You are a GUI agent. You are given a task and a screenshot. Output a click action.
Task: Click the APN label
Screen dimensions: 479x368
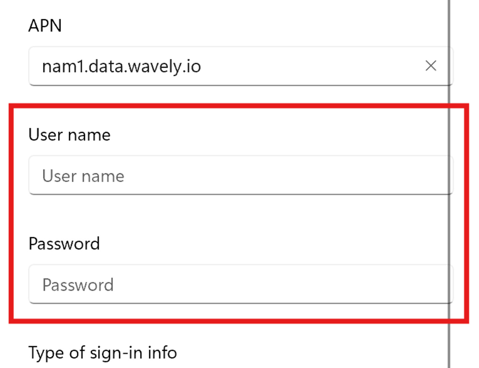click(x=45, y=25)
